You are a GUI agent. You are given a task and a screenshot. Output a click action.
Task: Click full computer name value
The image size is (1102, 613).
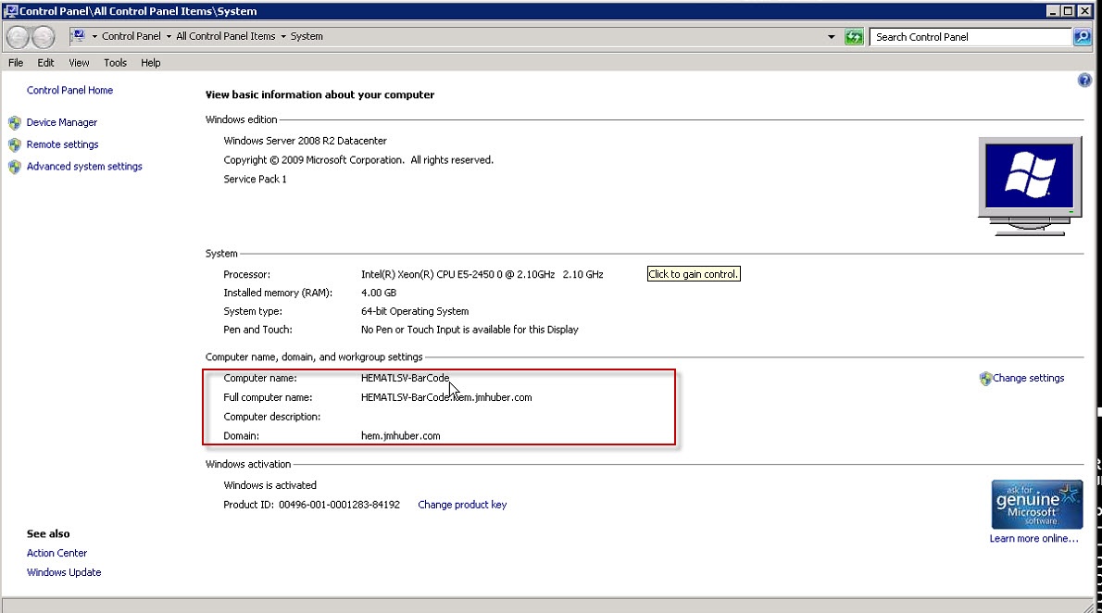click(x=446, y=397)
